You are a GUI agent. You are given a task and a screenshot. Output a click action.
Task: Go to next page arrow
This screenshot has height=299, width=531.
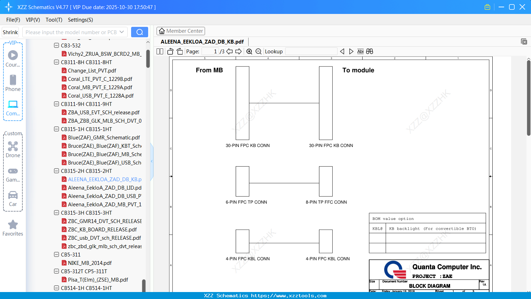[x=238, y=51]
